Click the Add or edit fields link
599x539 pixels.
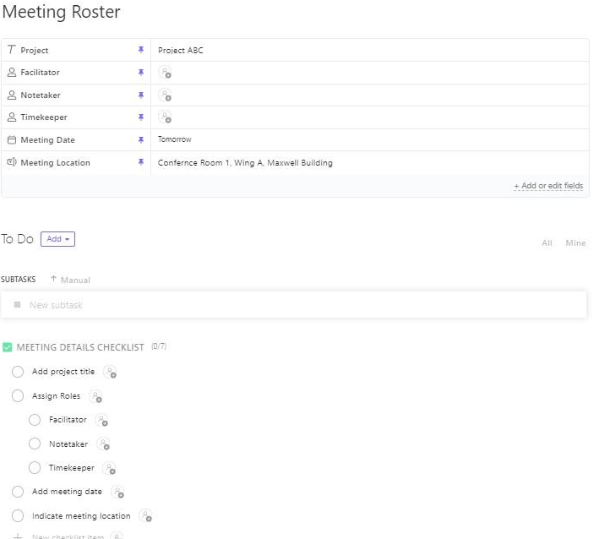click(548, 186)
